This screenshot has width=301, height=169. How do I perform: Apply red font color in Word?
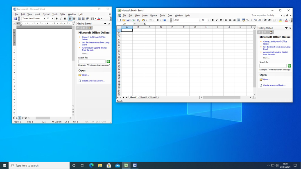[99, 18]
